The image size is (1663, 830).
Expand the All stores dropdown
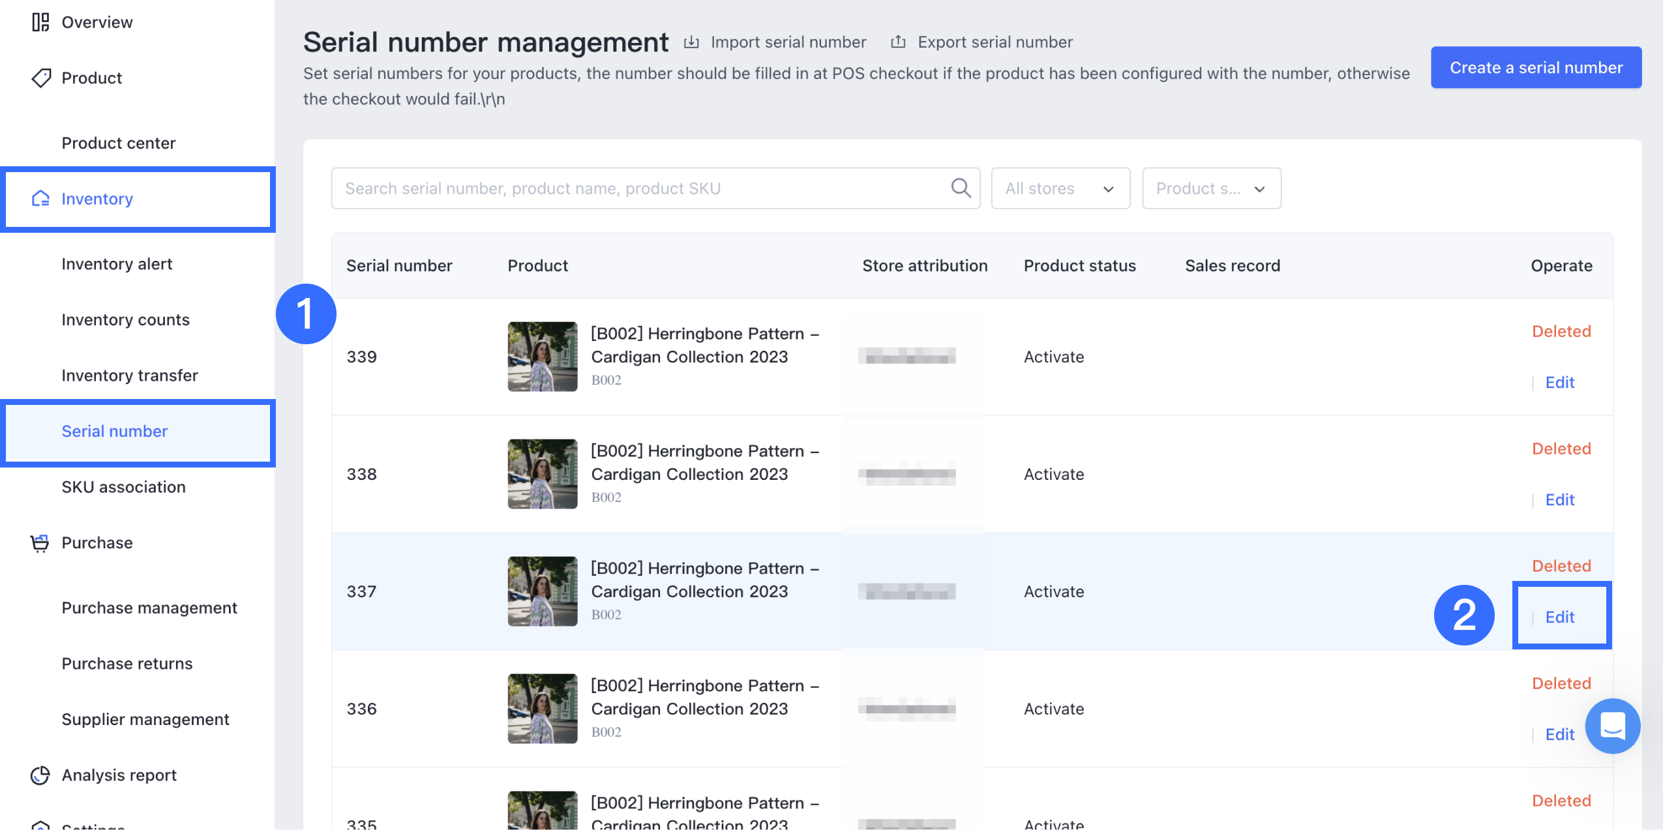(x=1060, y=188)
